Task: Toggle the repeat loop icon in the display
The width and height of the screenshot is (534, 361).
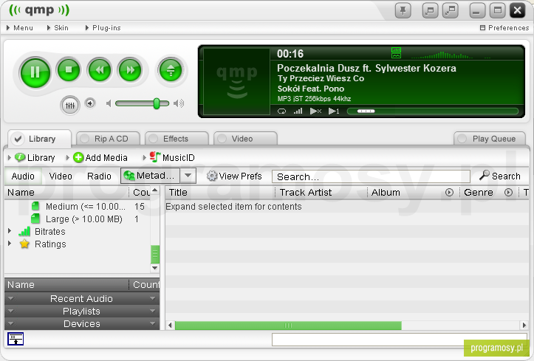Action: [x=281, y=111]
